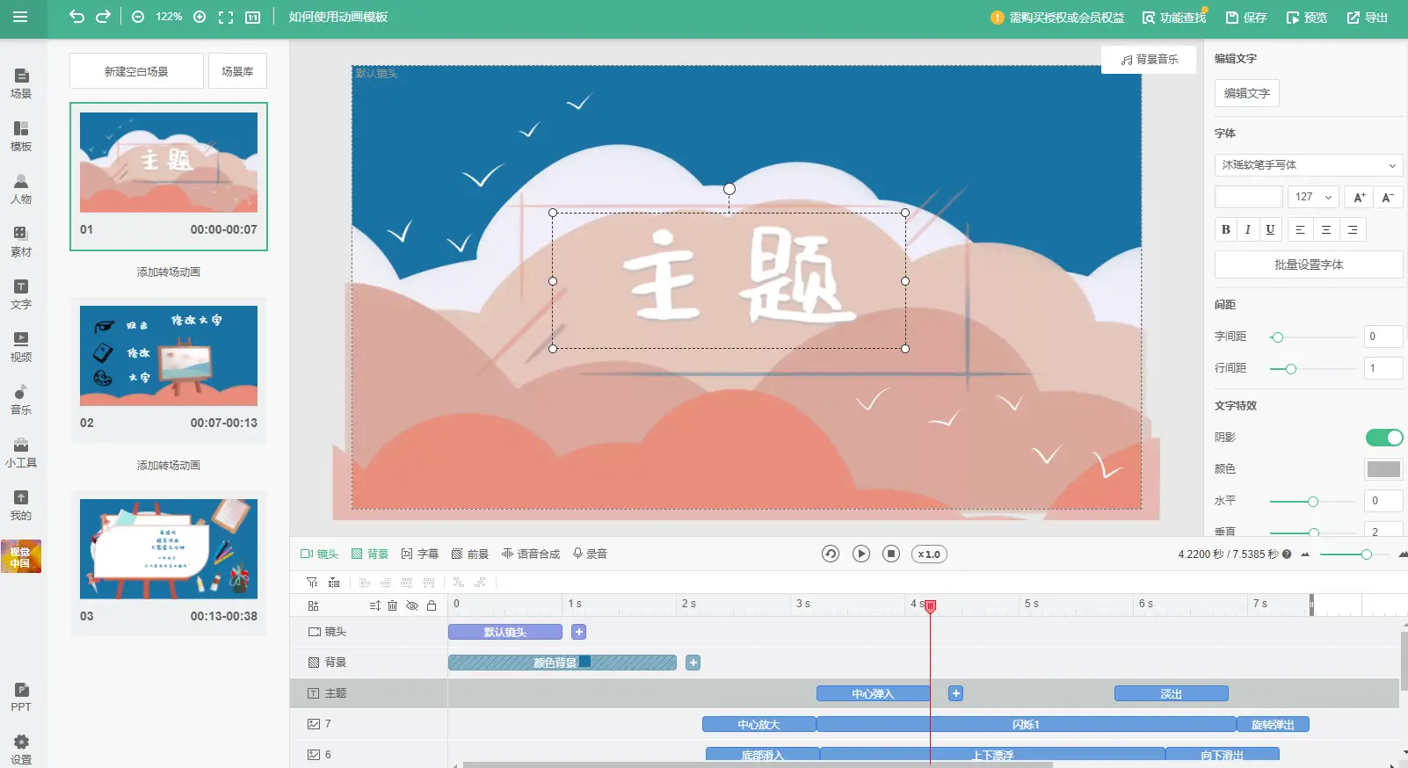Open the font size 127 dropdown

(x=1314, y=197)
